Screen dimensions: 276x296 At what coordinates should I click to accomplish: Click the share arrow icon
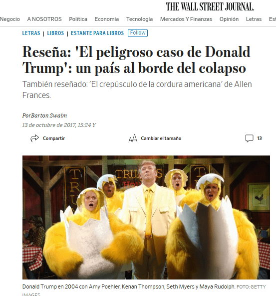click(x=34, y=138)
